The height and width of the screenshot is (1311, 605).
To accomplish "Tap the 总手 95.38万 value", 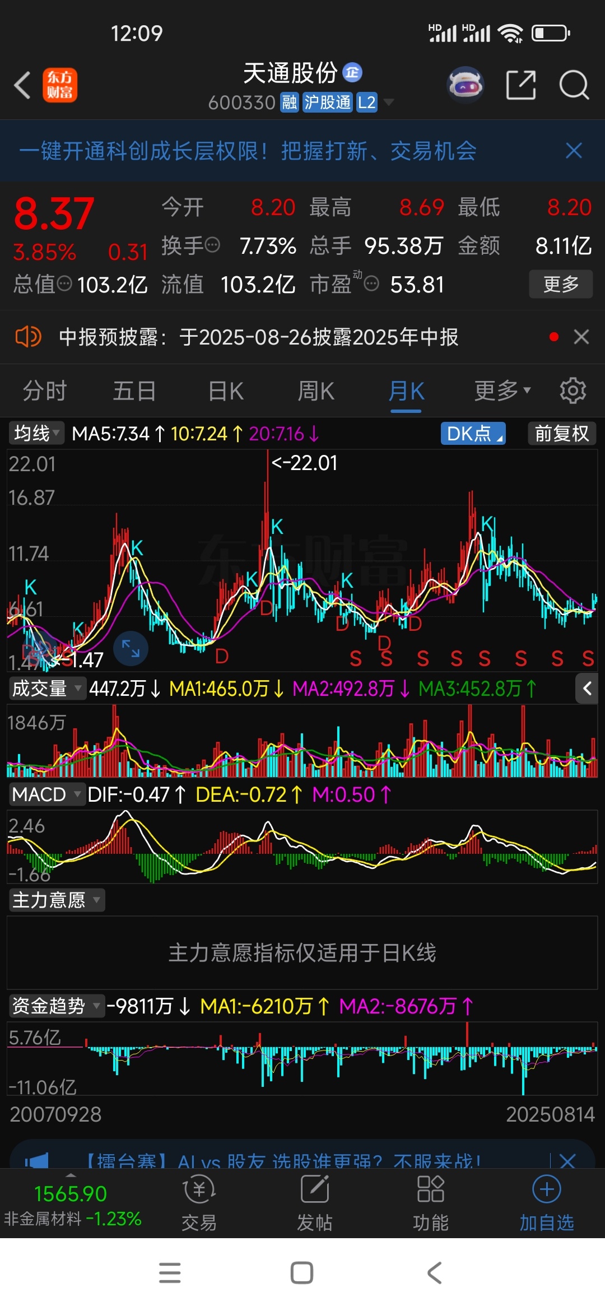I will point(404,245).
